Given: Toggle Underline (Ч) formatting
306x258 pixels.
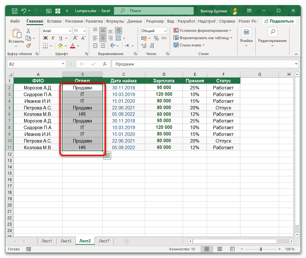Looking at the screenshot, I should pyautogui.click(x=61, y=38).
